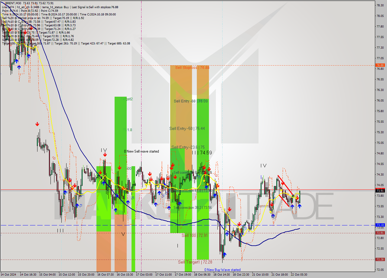Click the '15 Oct 04:00' time label

47,275
